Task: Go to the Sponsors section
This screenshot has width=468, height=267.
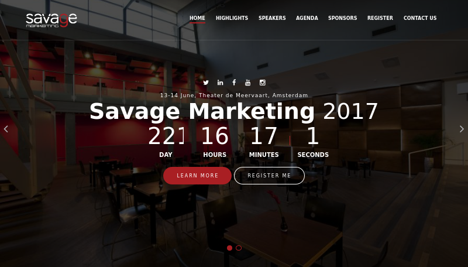Action: (x=343, y=18)
